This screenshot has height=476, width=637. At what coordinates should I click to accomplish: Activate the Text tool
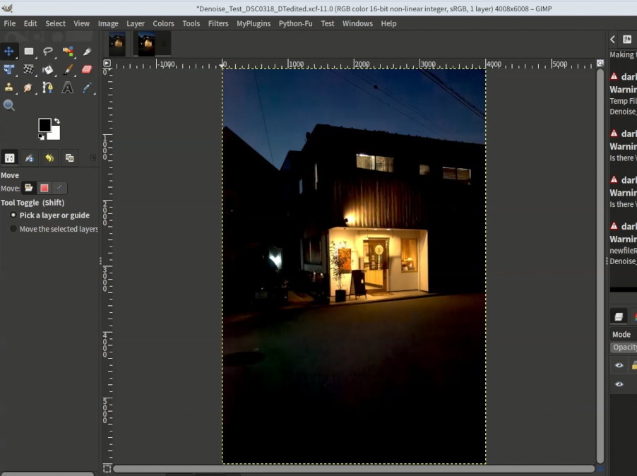[67, 88]
